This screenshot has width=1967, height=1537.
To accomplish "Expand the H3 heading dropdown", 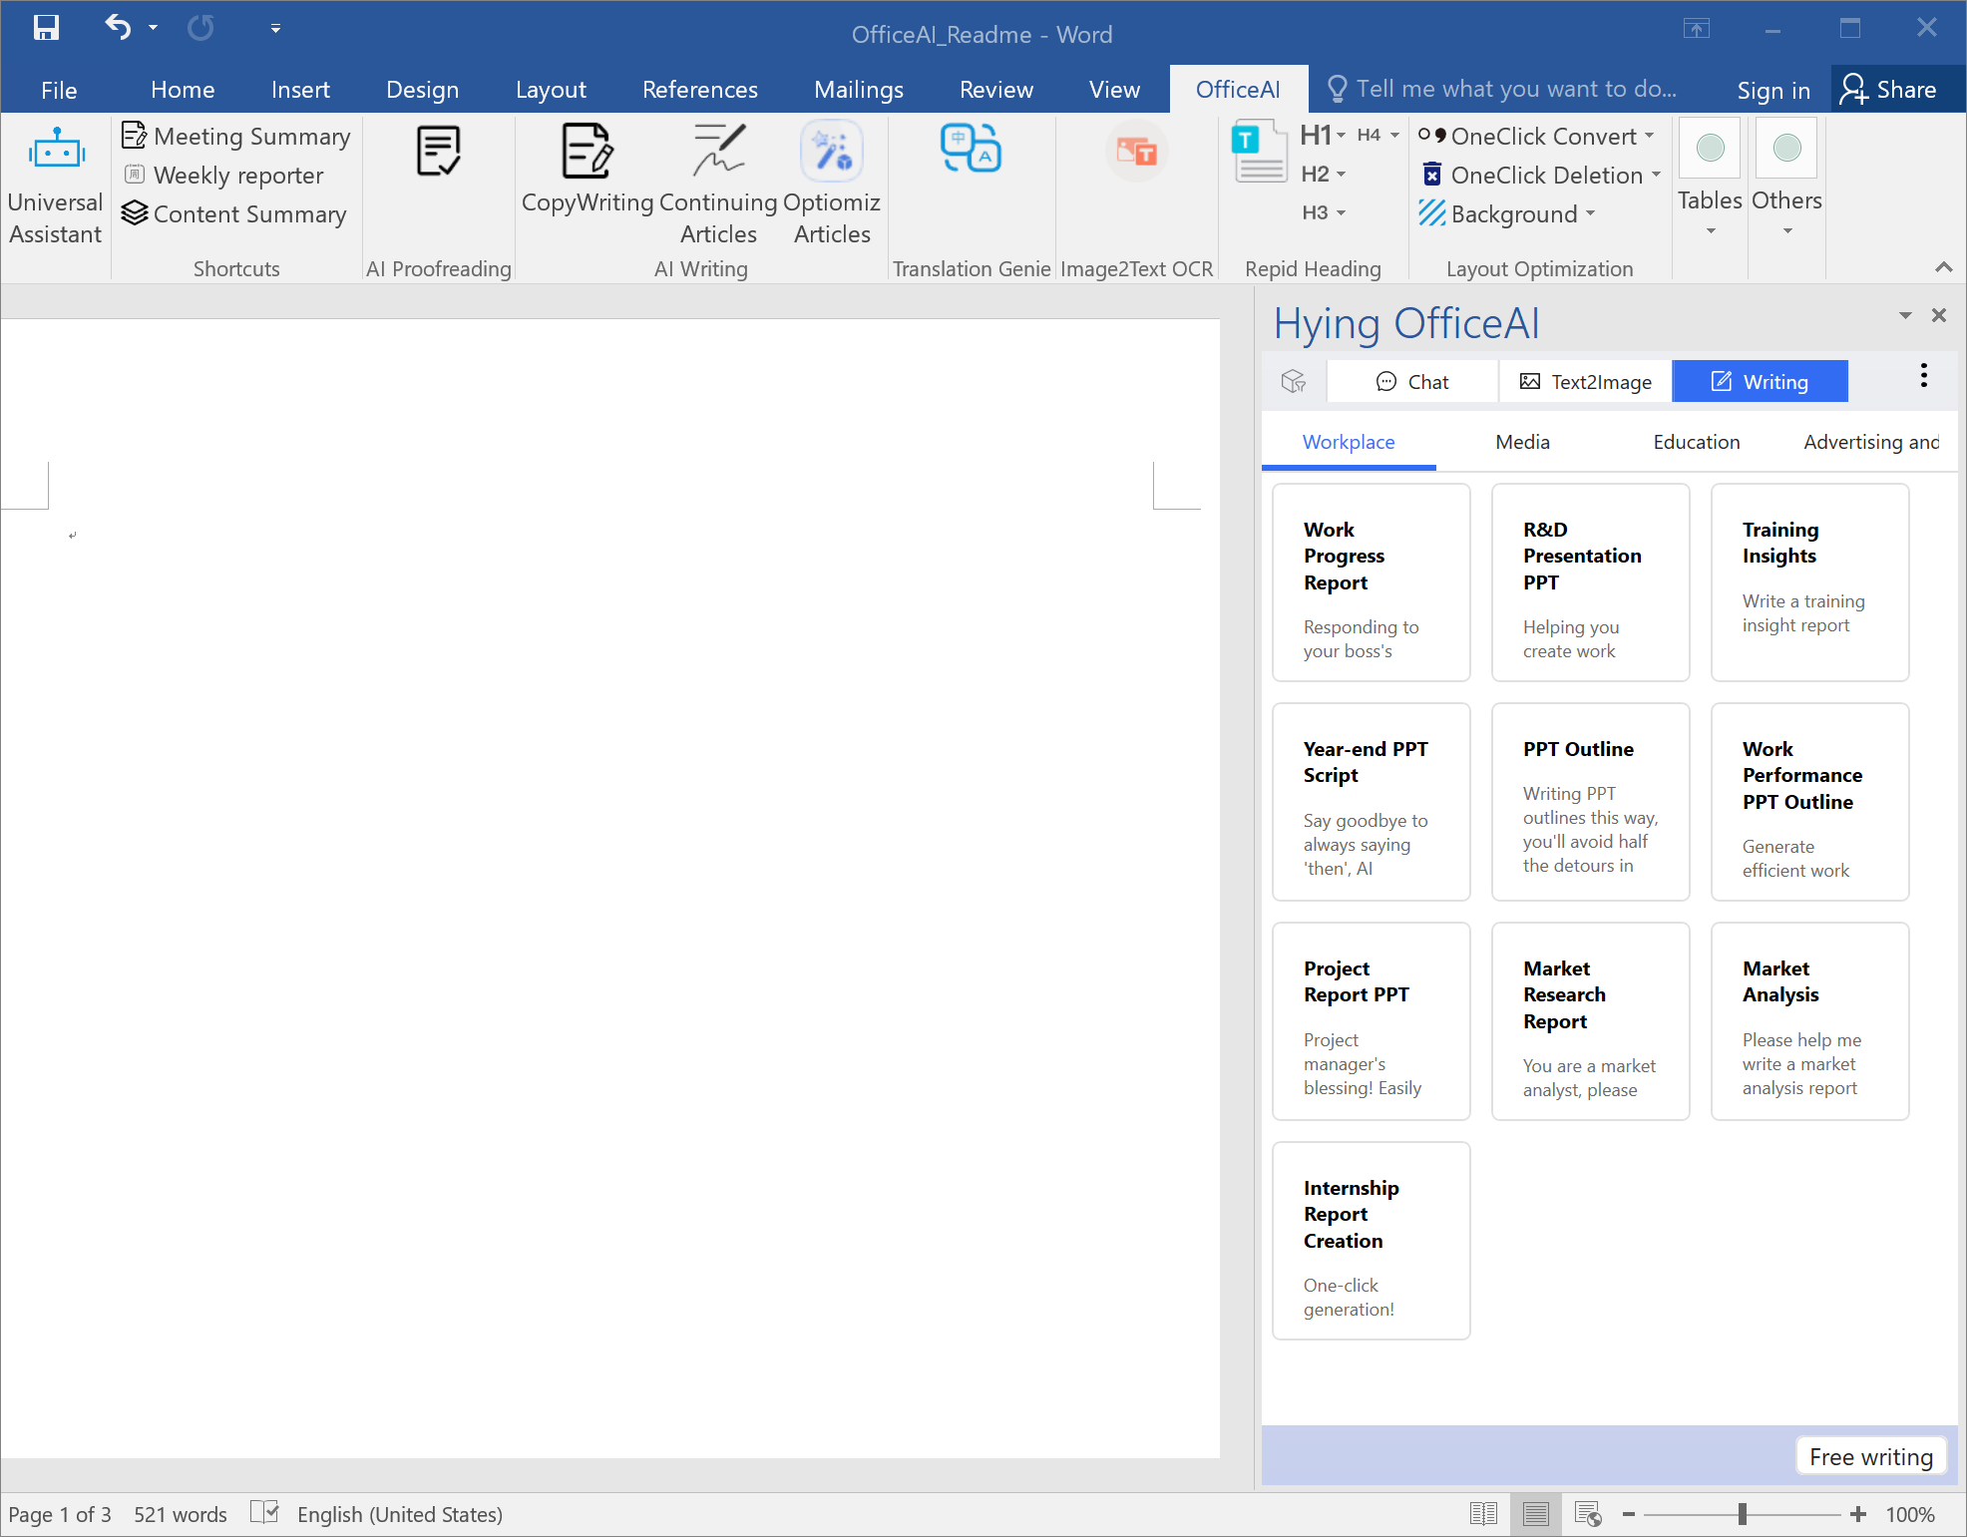I will [x=1342, y=212].
